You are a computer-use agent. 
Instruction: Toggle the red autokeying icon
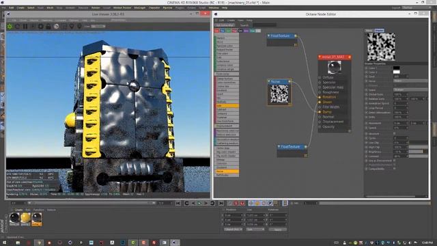[242, 204]
